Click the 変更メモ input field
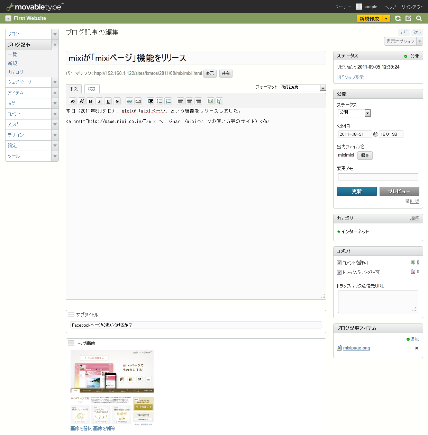This screenshot has height=435, width=428. coord(378,177)
